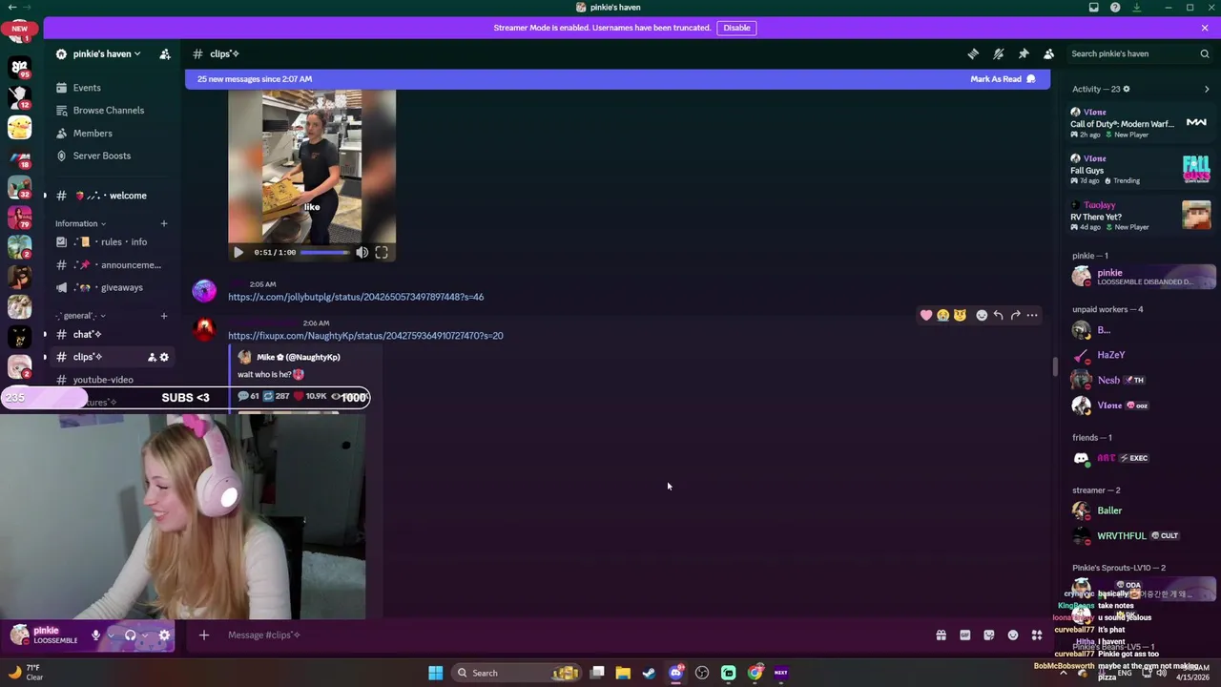Image resolution: width=1221 pixels, height=687 pixels.
Task: Show pinned messages pin icon
Action: click(x=1024, y=54)
